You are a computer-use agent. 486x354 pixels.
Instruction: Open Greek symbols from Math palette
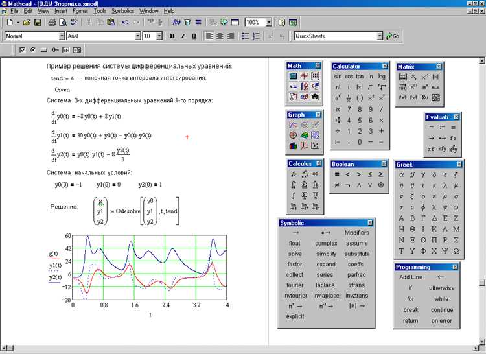[x=304, y=97]
